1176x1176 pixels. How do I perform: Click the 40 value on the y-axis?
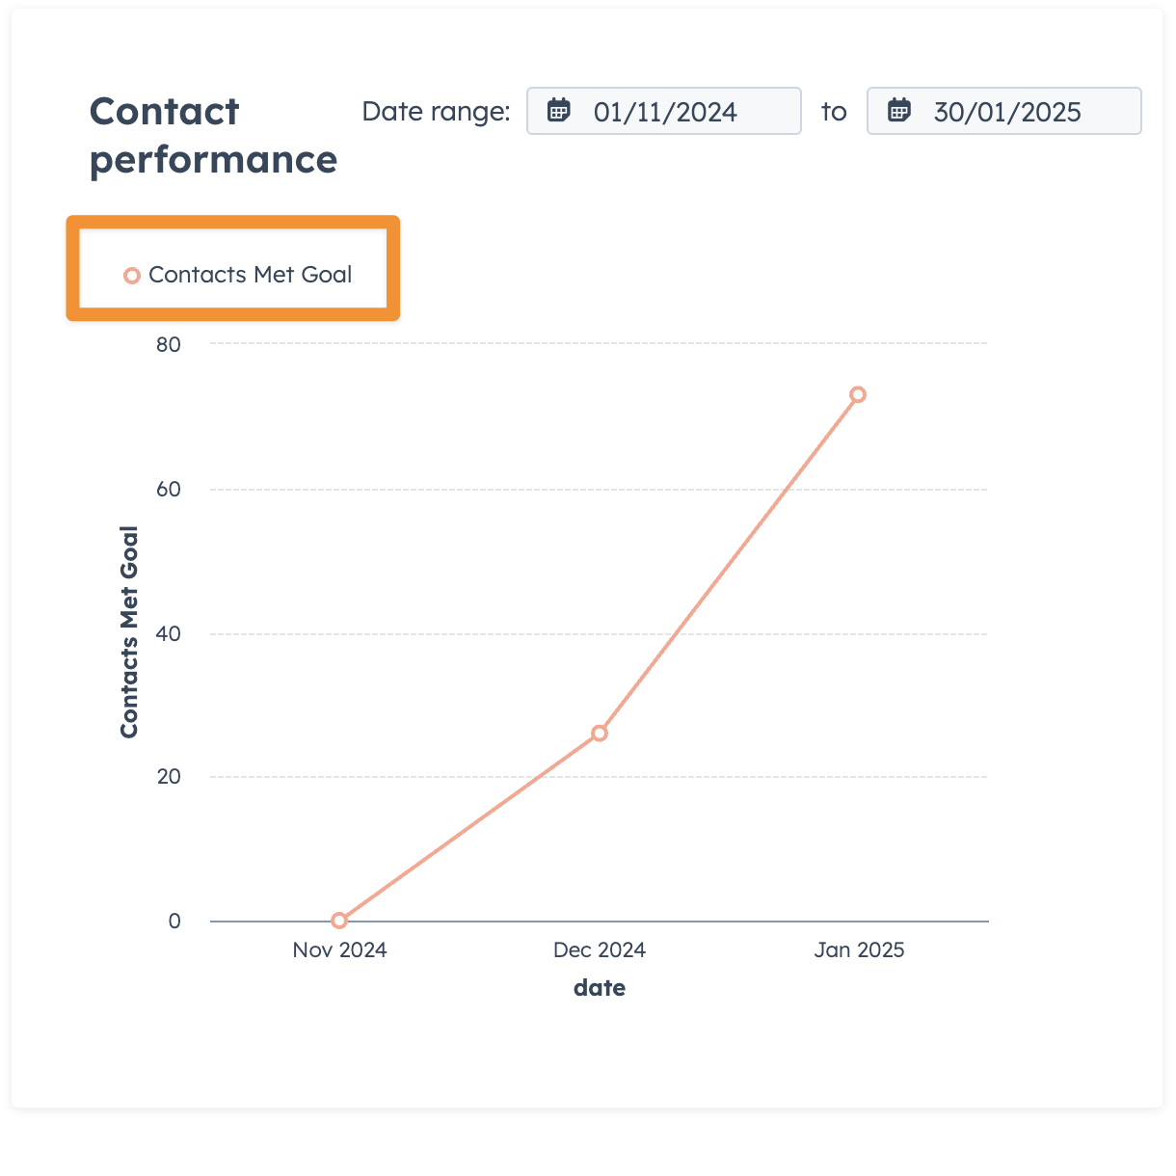(x=169, y=634)
